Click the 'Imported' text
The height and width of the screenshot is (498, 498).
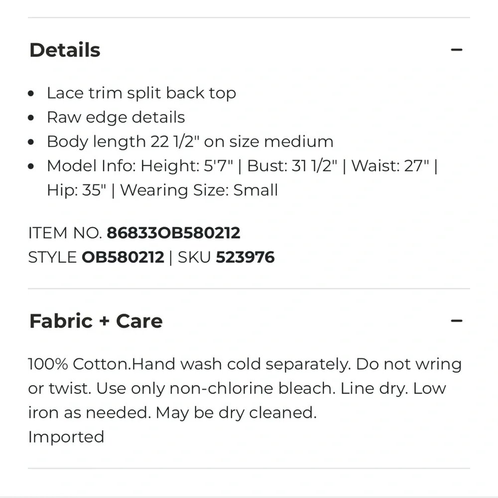(x=66, y=437)
